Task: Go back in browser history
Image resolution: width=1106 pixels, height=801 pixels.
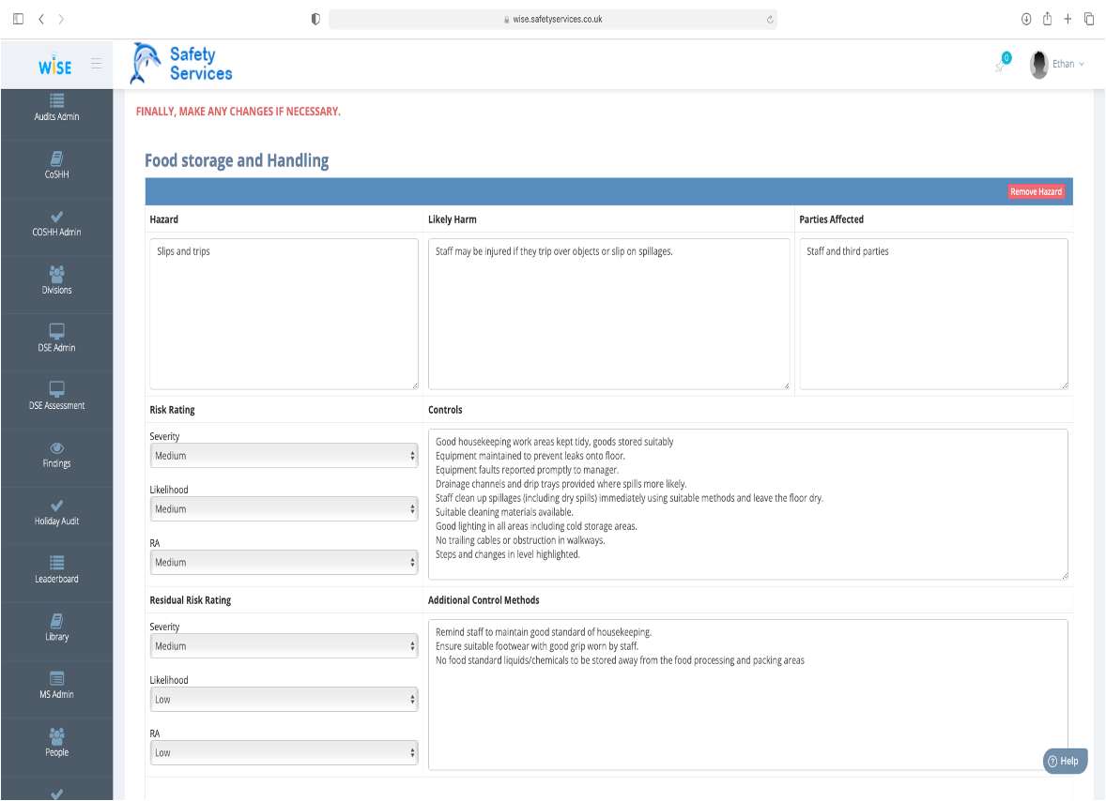Action: coord(41,19)
